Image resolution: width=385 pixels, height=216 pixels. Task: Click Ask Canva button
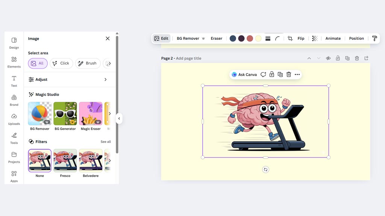(x=244, y=75)
